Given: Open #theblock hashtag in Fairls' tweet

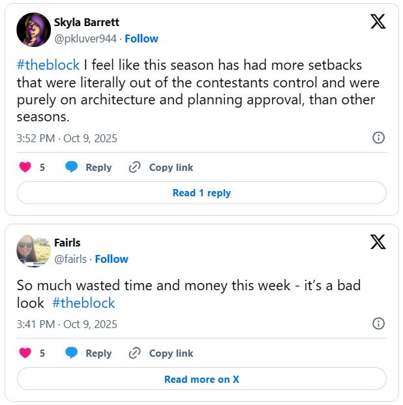Looking at the screenshot, I should (83, 303).
